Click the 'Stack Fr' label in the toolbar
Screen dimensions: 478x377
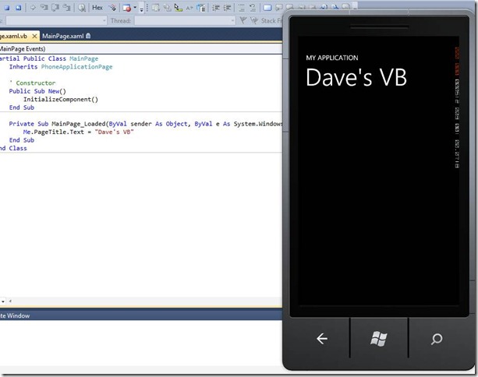(271, 20)
